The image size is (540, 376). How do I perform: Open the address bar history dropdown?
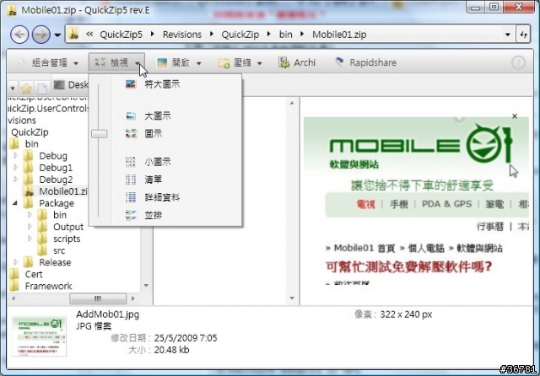[x=507, y=35]
